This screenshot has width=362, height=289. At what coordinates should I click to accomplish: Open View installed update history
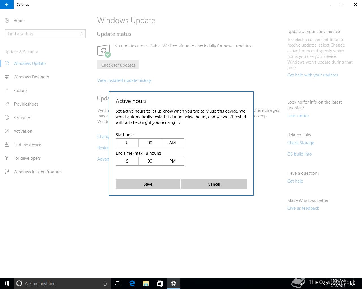point(124,80)
